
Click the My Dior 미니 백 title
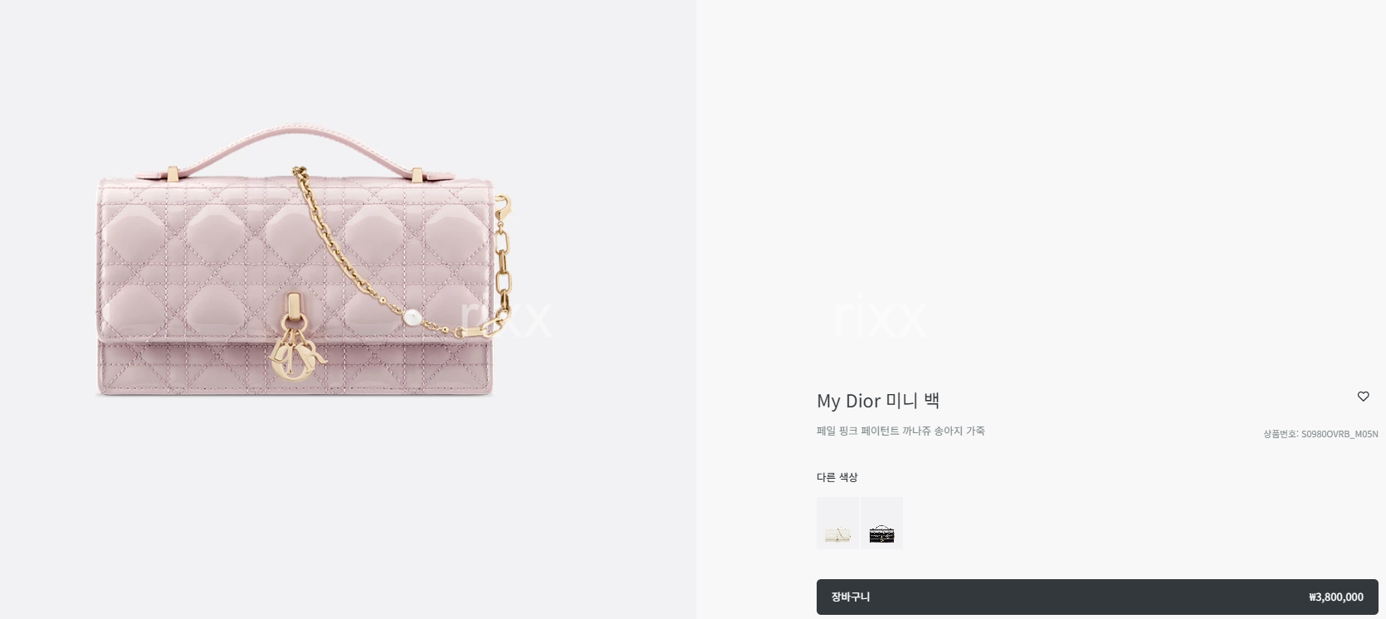(878, 401)
